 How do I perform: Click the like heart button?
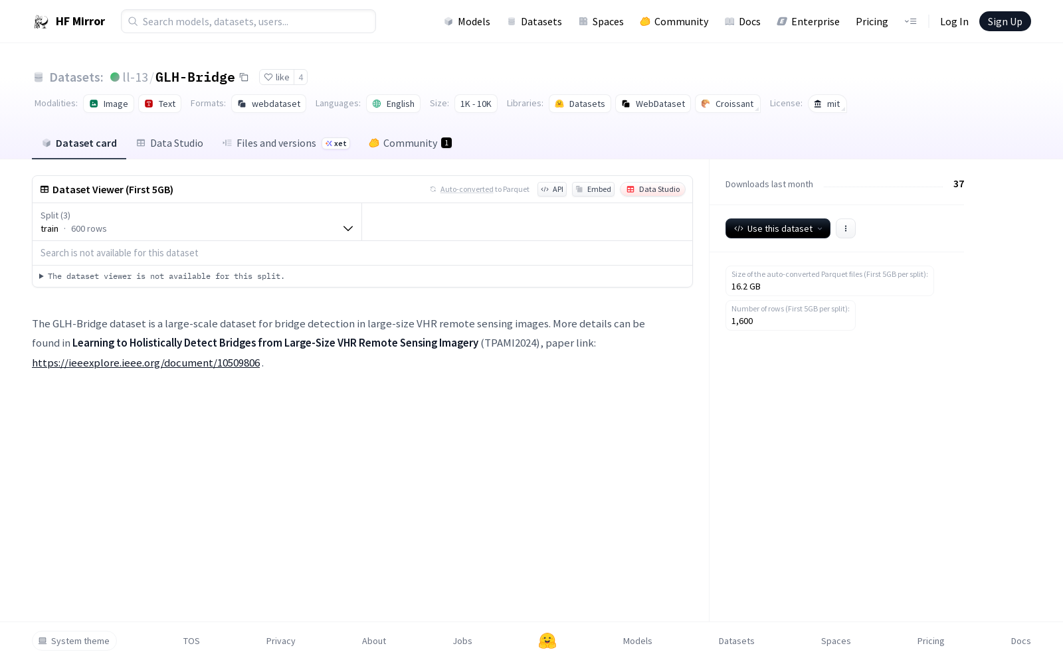pos(276,77)
